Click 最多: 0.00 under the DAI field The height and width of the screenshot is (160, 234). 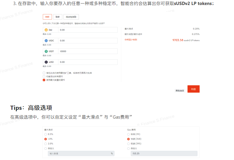coord(47,34)
